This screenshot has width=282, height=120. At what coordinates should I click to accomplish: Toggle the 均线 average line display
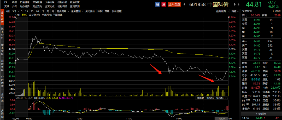(x=24, y=15)
